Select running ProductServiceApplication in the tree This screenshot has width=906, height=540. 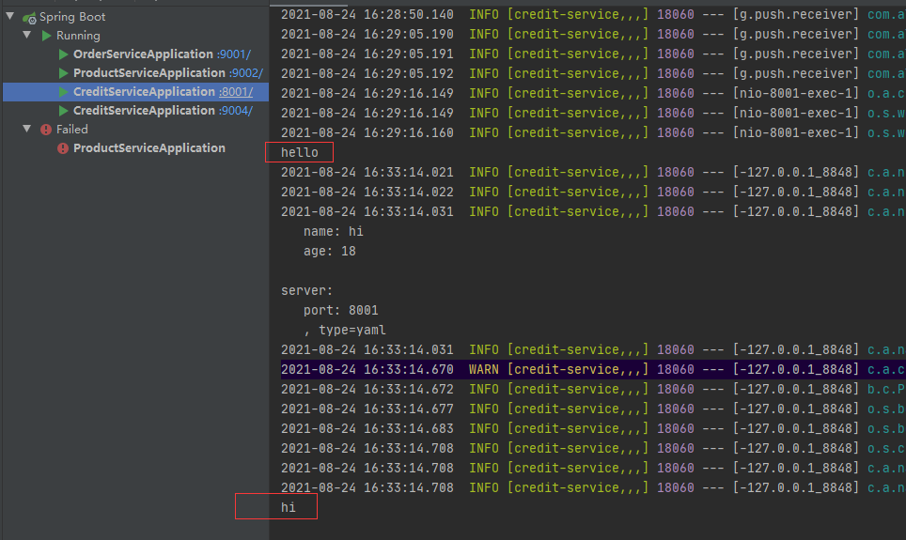(149, 73)
